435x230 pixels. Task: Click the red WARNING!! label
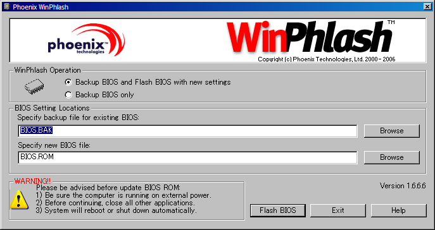click(32, 181)
